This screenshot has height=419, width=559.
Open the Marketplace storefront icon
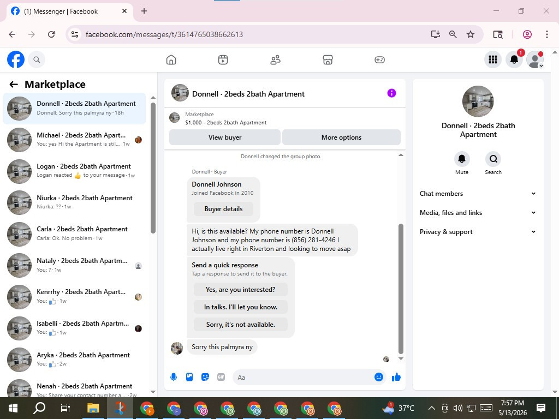(x=328, y=60)
